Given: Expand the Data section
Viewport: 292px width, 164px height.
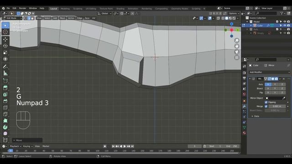Looking at the screenshot, I should [256, 116].
